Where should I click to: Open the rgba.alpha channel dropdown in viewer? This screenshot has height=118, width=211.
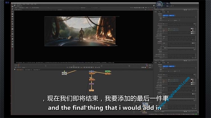point(22,8)
